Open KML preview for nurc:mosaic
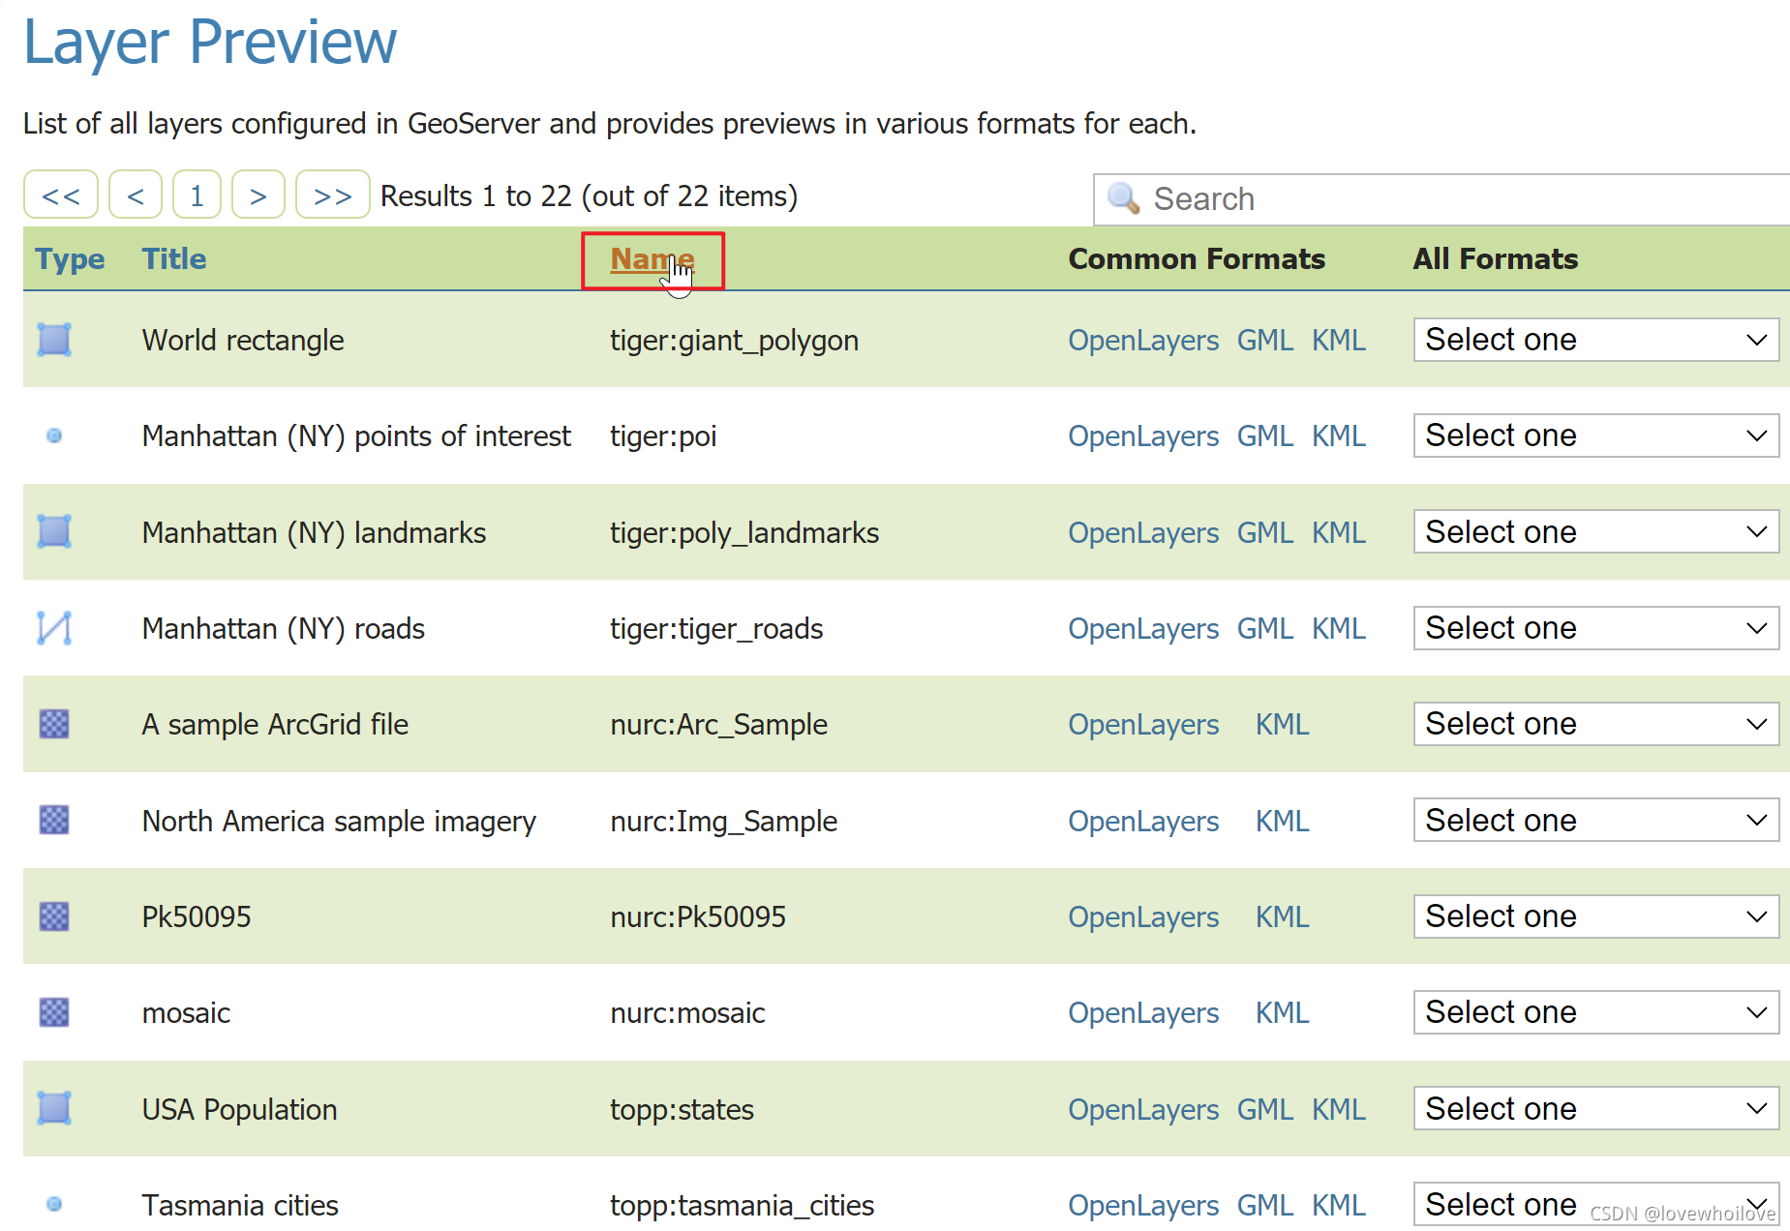This screenshot has height=1231, width=1790. click(1283, 1013)
